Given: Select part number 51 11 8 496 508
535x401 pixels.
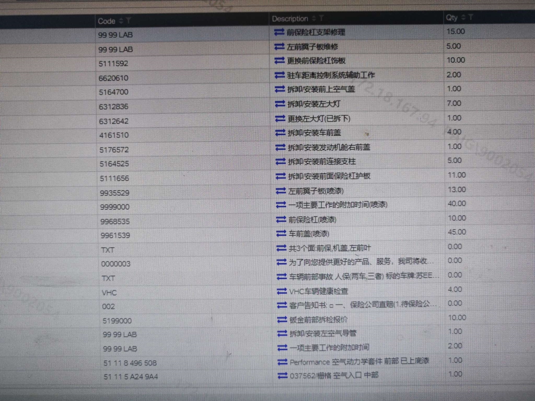Looking at the screenshot, I should (130, 363).
